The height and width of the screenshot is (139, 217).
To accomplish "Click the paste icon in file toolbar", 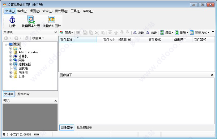I will pyautogui.click(x=103, y=32).
